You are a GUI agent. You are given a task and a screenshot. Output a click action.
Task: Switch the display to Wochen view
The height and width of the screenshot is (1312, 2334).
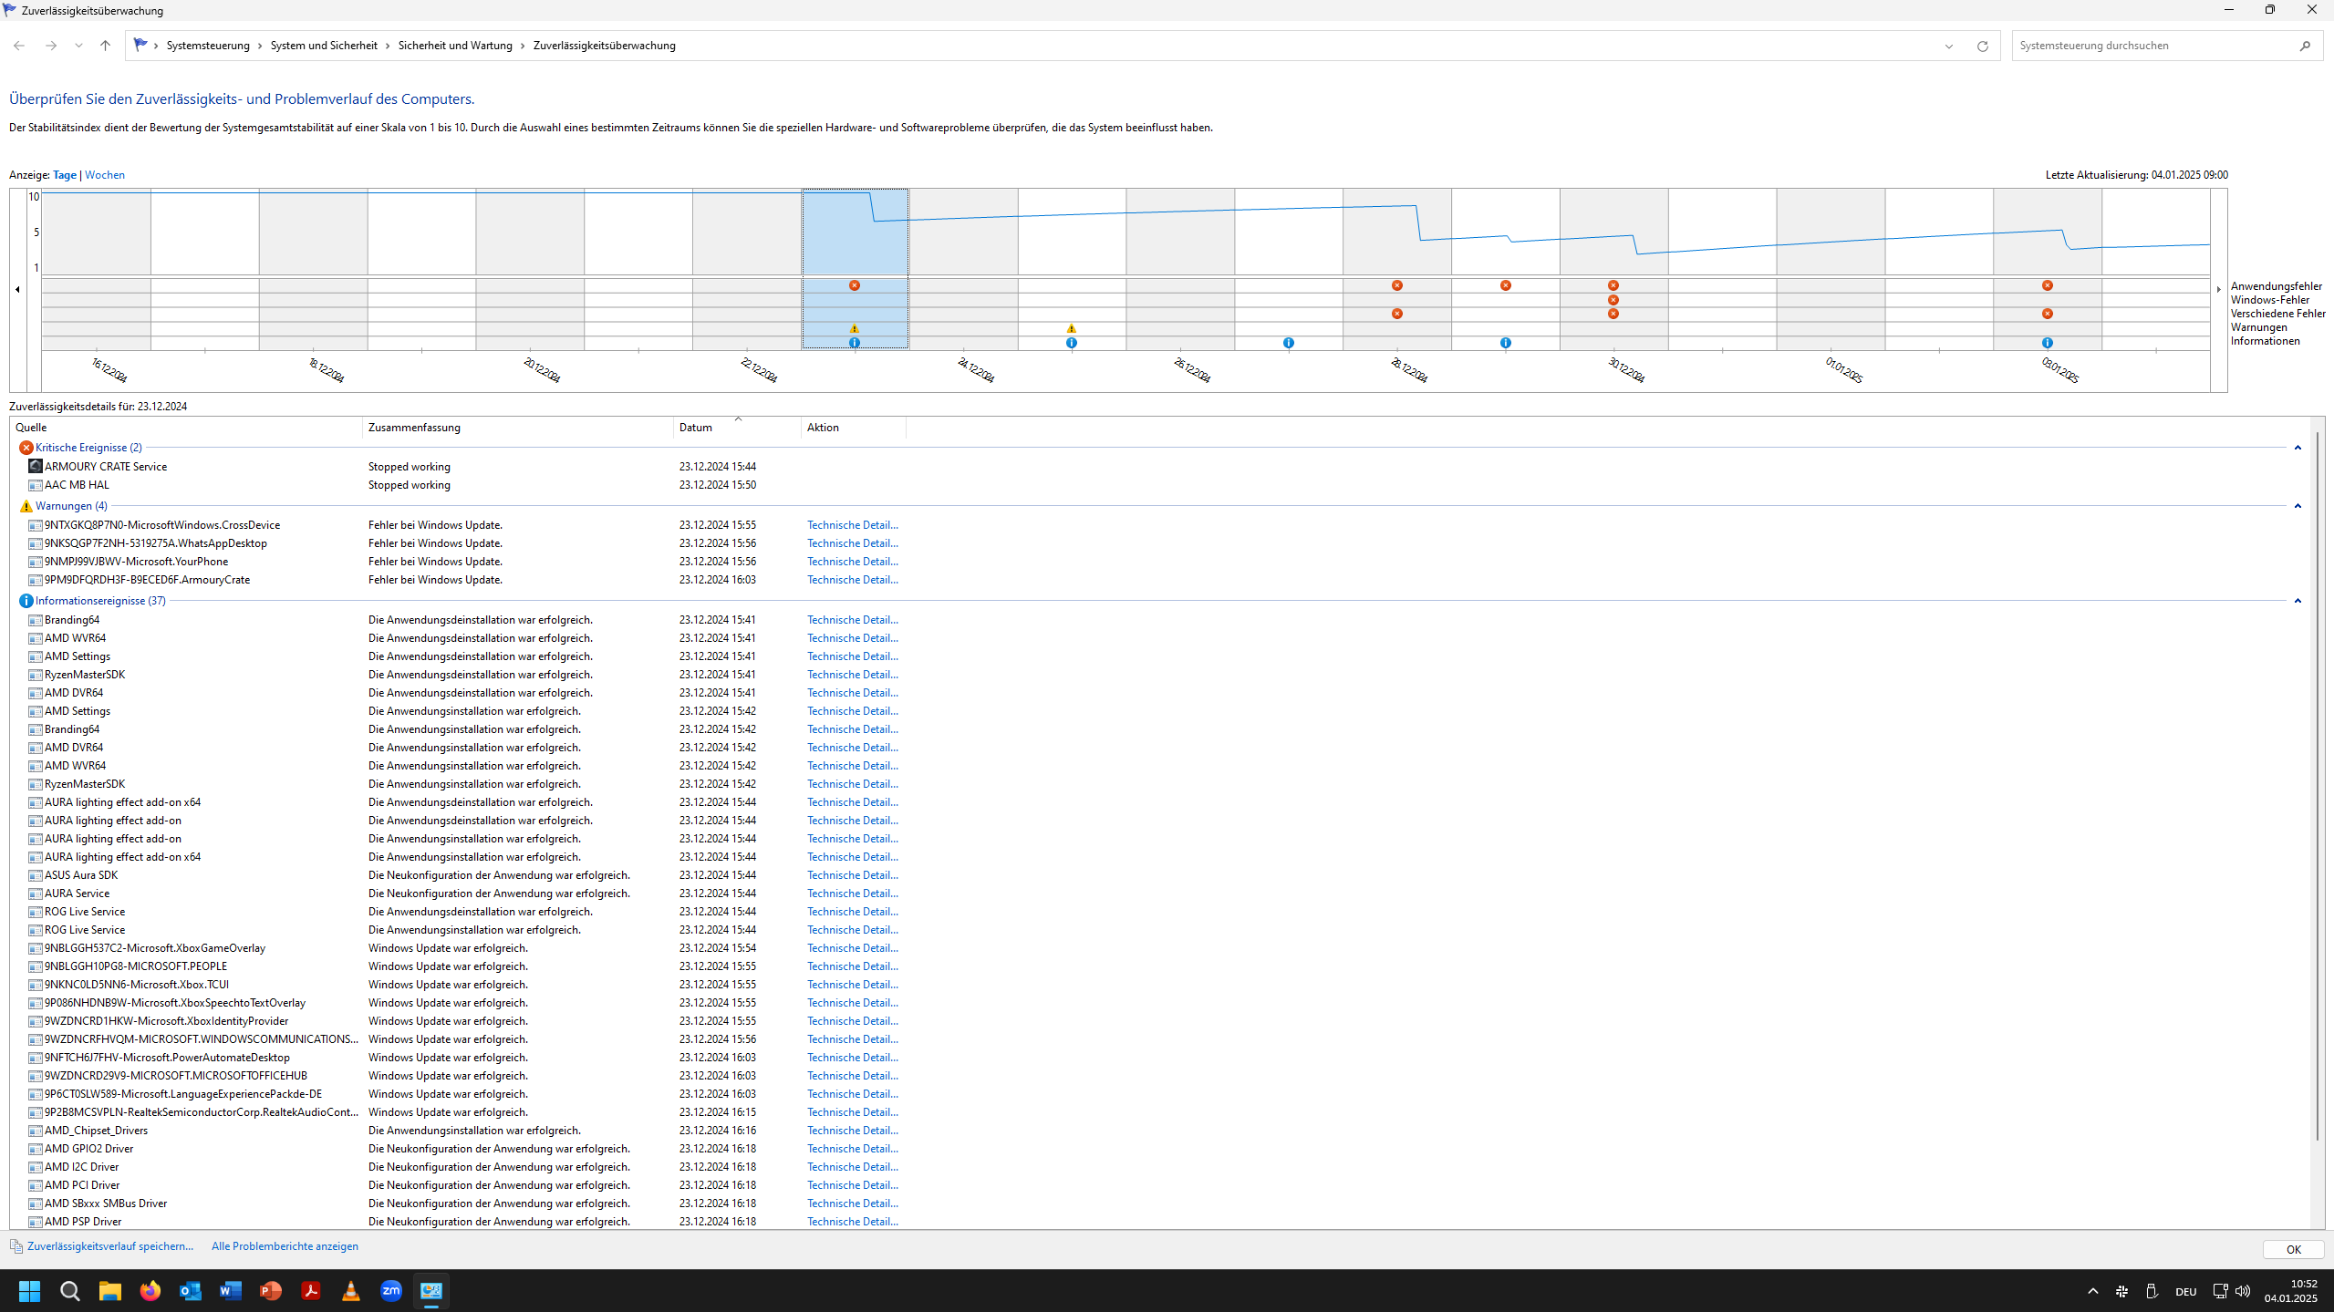pyautogui.click(x=104, y=174)
